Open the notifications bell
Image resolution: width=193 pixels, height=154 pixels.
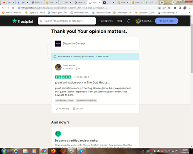129,21
